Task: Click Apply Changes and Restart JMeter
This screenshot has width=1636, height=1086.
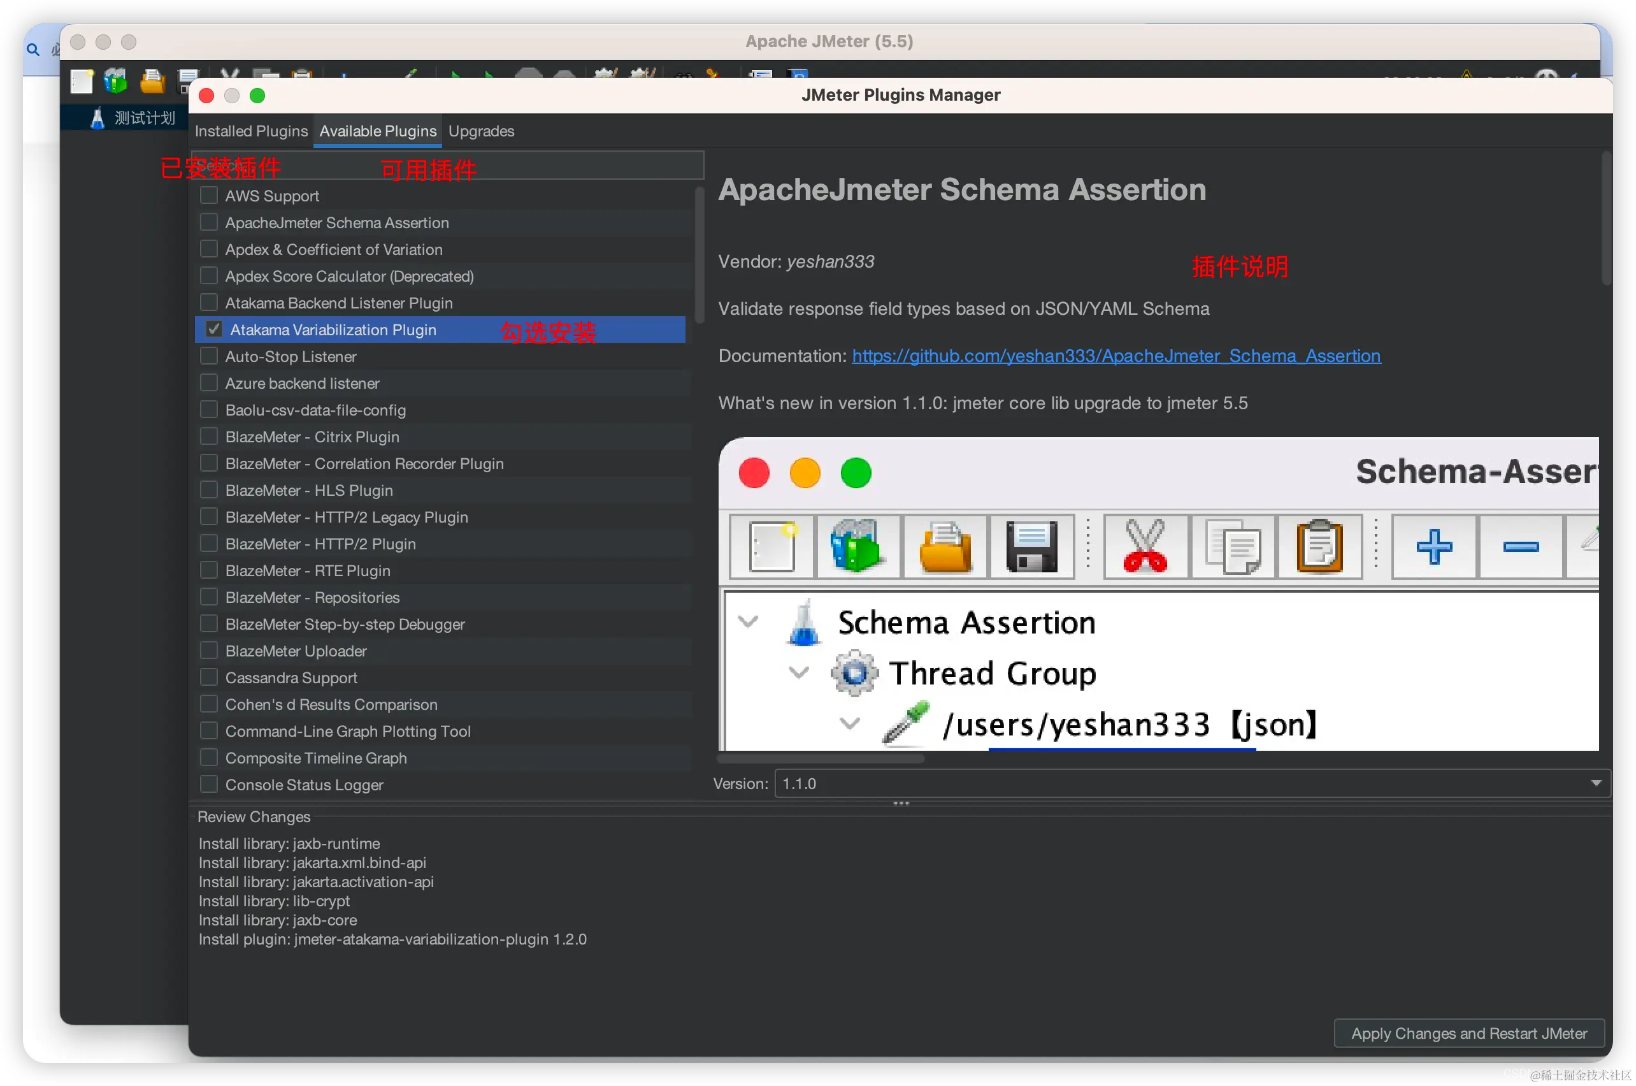Action: (1468, 1033)
